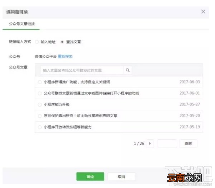Click the date 2017-06-01
This screenshot has width=215, height=188.
point(190,93)
